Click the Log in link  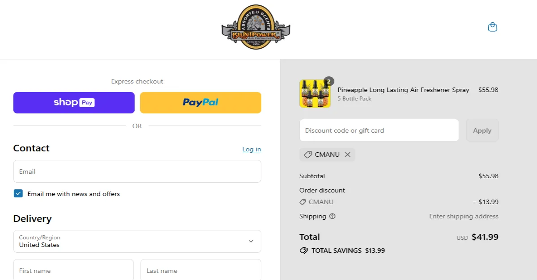click(251, 149)
